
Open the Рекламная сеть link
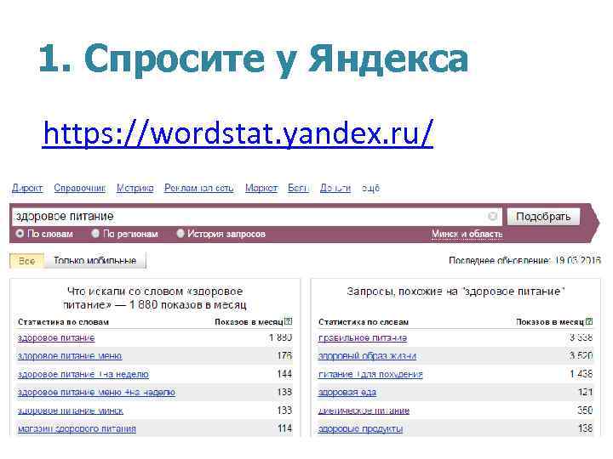[x=199, y=188]
